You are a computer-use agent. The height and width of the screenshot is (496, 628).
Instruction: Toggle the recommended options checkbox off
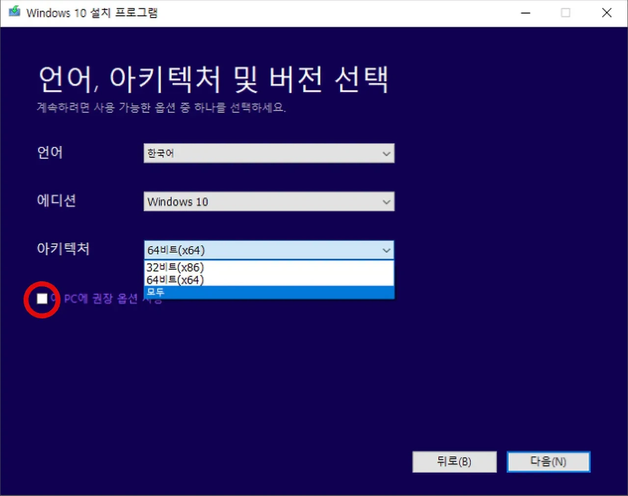[x=42, y=299]
